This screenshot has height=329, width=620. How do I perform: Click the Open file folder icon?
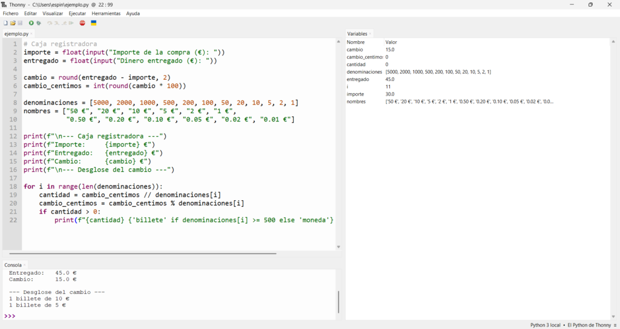click(x=13, y=23)
